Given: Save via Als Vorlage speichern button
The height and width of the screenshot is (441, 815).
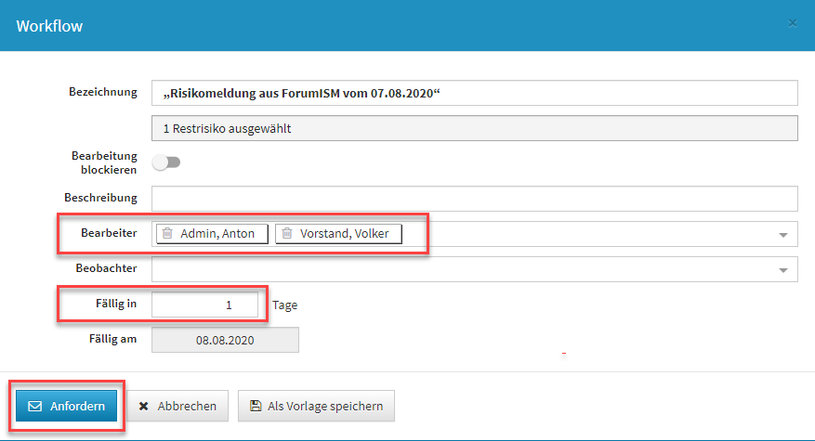Looking at the screenshot, I should [x=317, y=406].
